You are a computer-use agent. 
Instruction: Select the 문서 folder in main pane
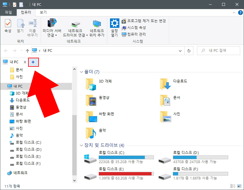(170, 101)
